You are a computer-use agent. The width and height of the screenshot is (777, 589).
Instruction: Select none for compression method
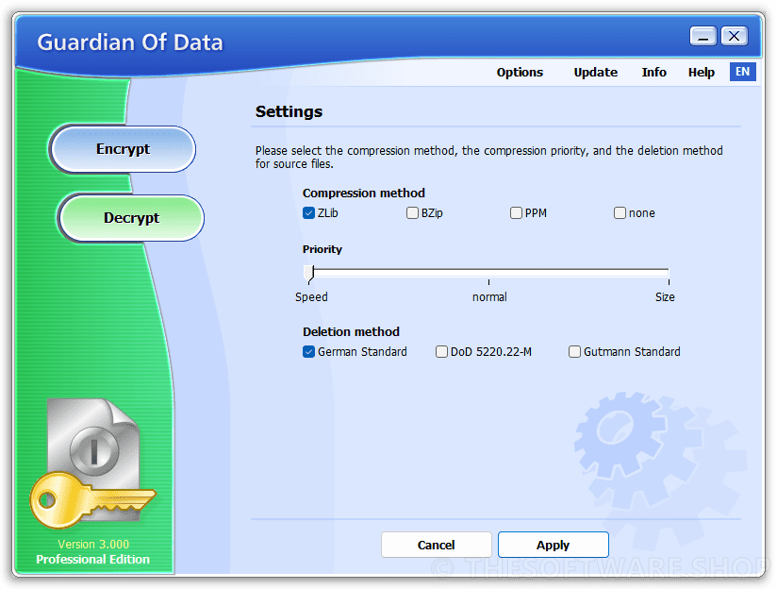(x=620, y=213)
